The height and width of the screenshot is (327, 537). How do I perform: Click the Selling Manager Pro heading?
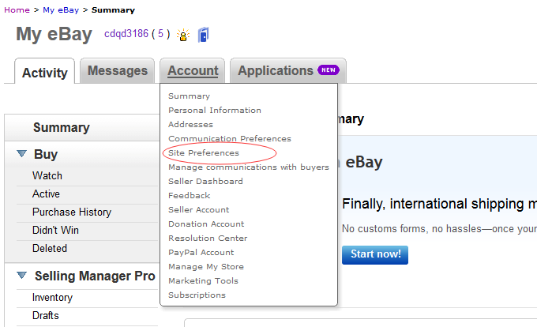pos(95,276)
